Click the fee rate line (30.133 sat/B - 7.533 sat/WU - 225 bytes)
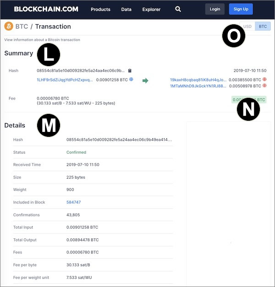Screen dimensions: 275x287 [x=76, y=103]
